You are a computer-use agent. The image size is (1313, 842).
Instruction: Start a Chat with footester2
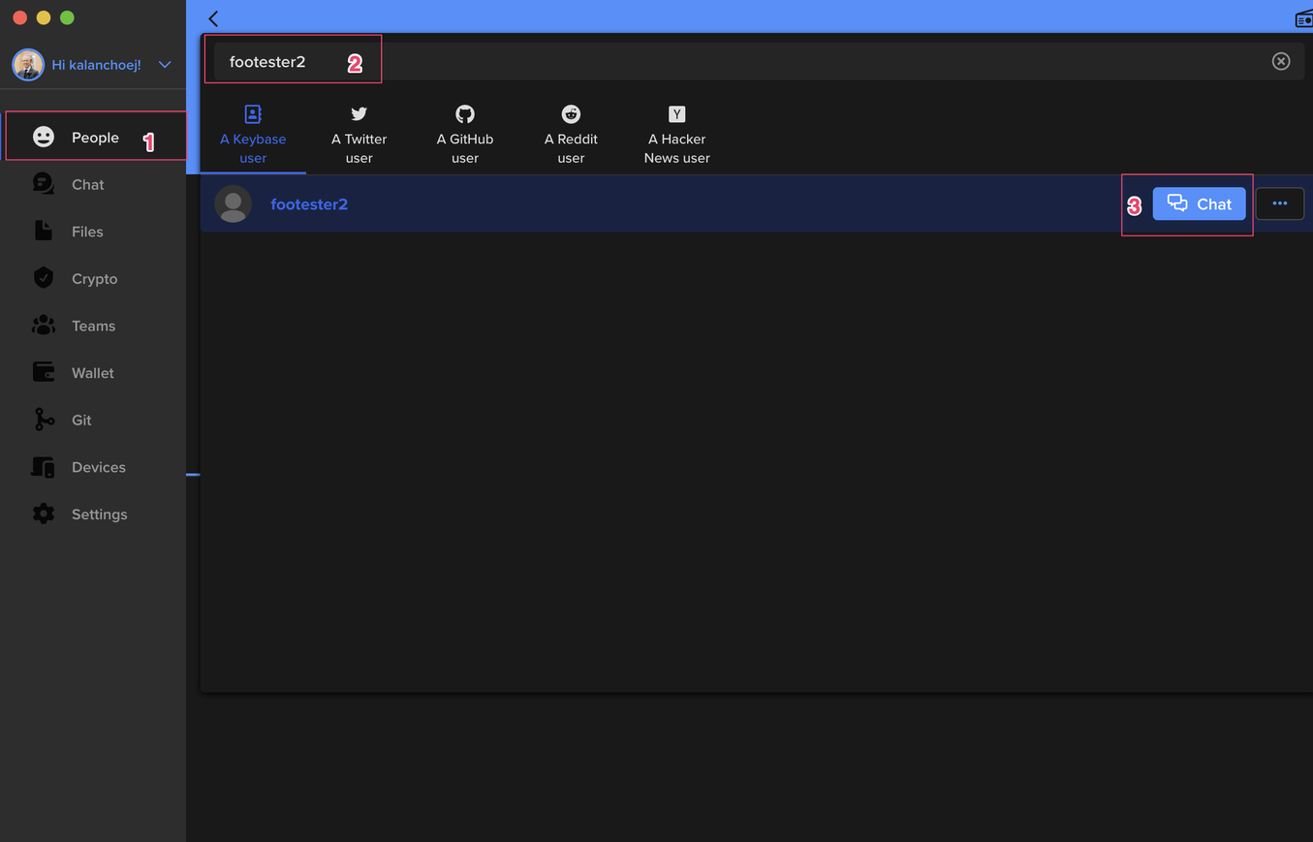point(1199,204)
